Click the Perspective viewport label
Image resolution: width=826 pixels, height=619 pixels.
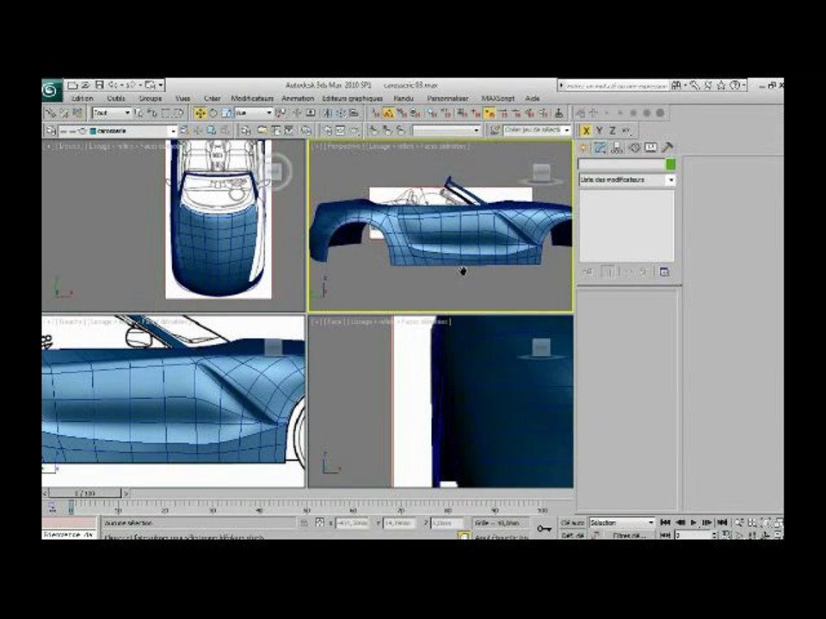point(343,146)
